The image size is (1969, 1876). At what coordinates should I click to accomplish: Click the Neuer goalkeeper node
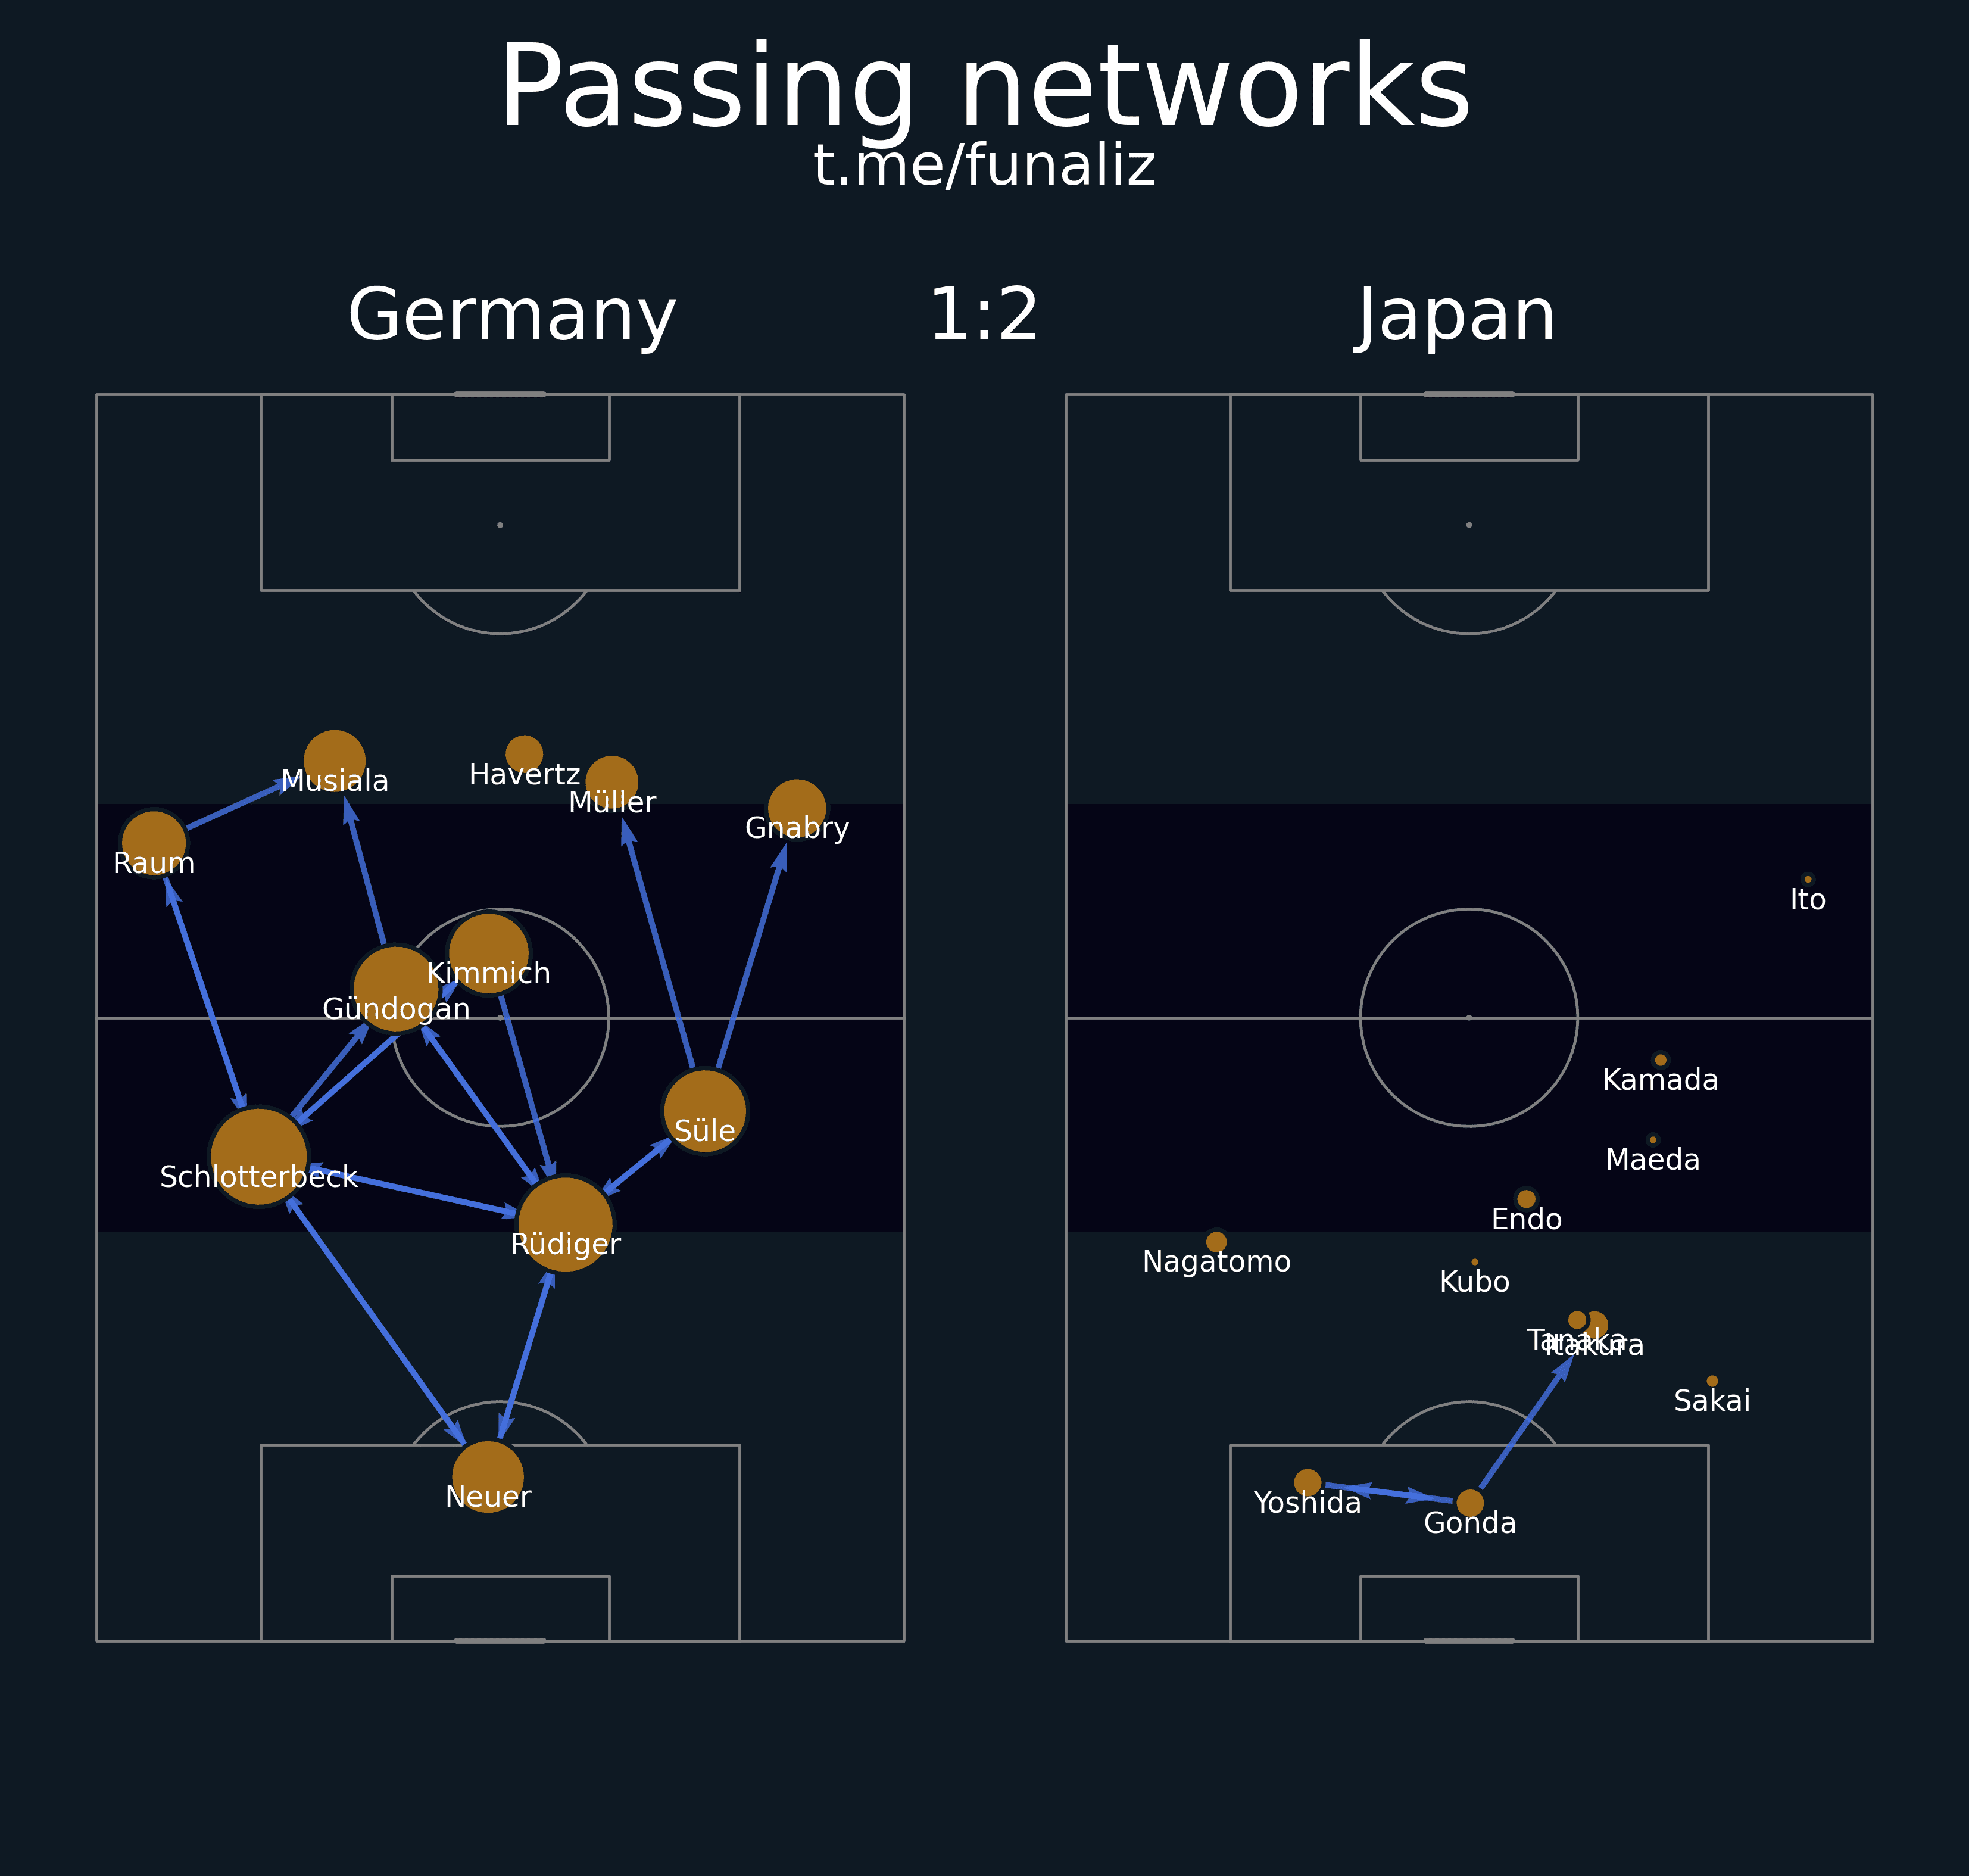coord(488,1476)
